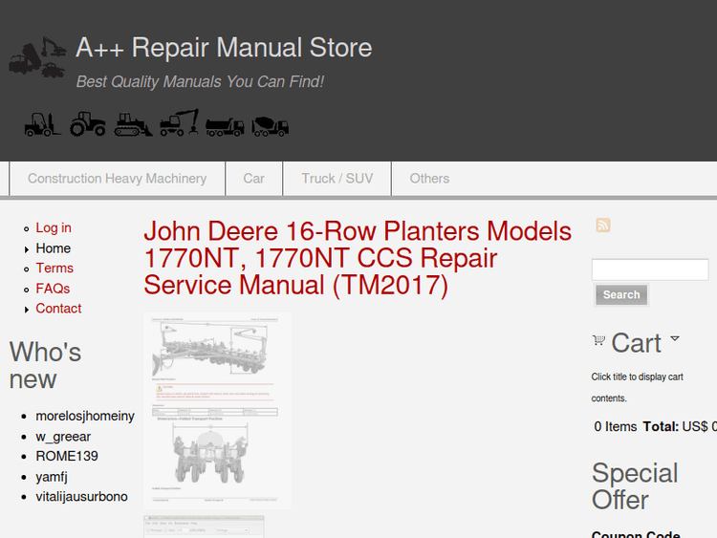
Task: Click the shopping cart icon
Action: click(x=598, y=340)
